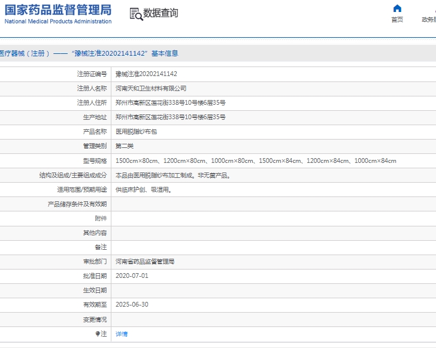Click the home icon above 首页

point(397,8)
